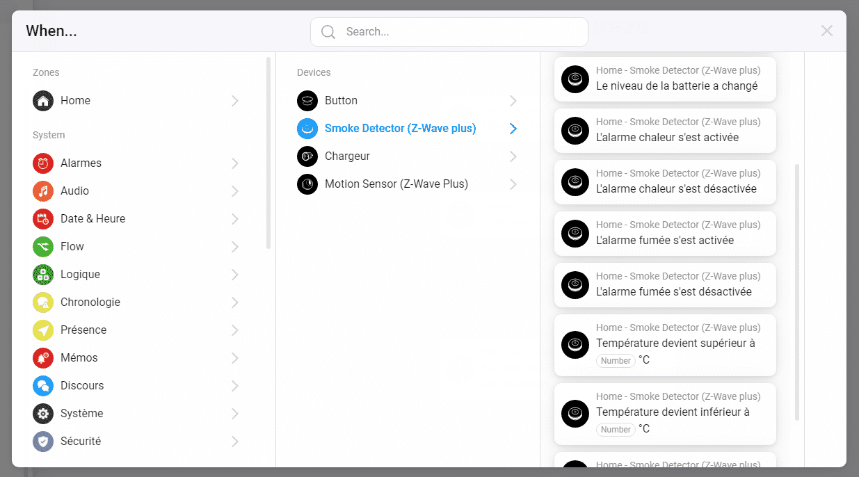859x477 pixels.
Task: Click the Sécurité shield icon
Action: pyautogui.click(x=43, y=442)
